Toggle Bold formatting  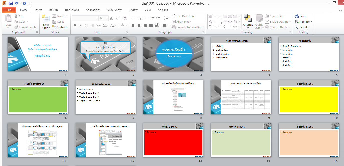click(75, 25)
